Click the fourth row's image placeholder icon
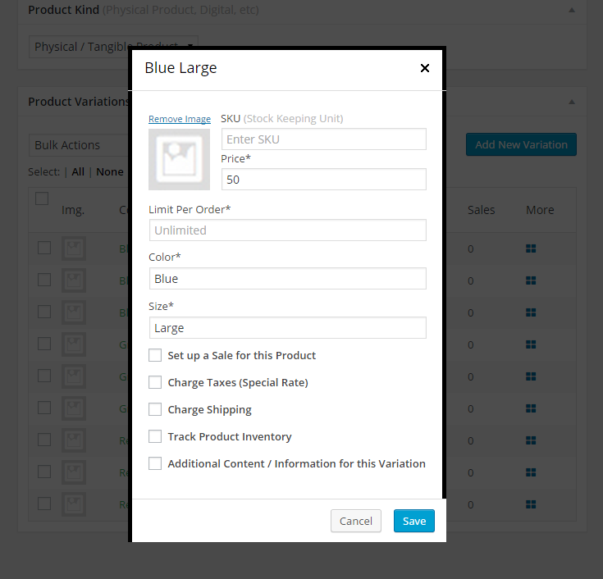This screenshot has width=603, height=579. [74, 344]
